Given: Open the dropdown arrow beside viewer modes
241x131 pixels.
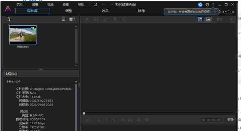Looking at the screenshot, I should (x=232, y=19).
